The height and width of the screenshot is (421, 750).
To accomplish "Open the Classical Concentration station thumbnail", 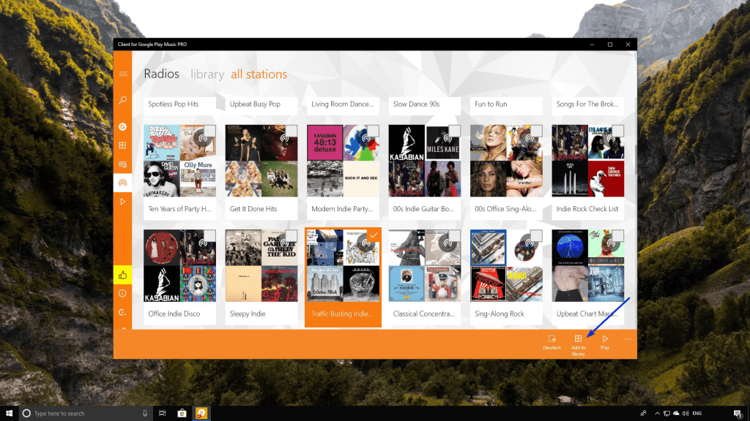I will coord(425,265).
